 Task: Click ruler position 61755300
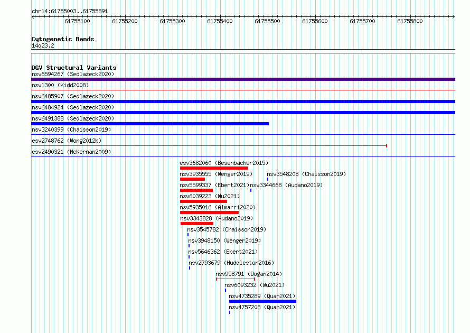(172, 21)
